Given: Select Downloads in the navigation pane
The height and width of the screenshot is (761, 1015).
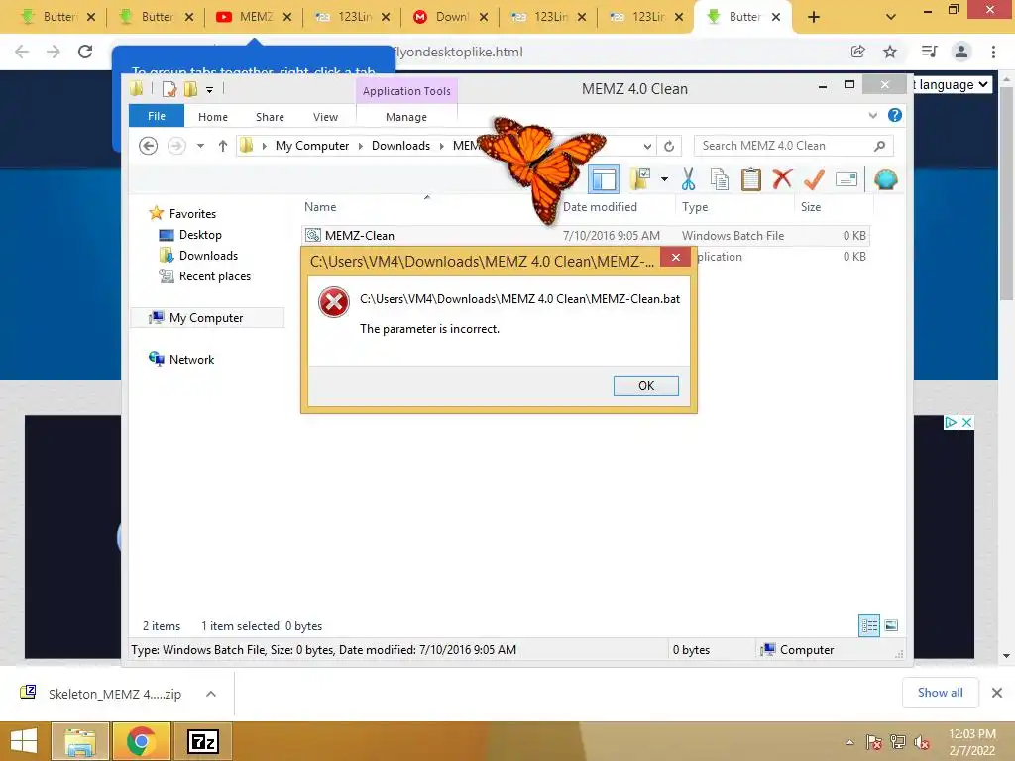Looking at the screenshot, I should (x=208, y=255).
